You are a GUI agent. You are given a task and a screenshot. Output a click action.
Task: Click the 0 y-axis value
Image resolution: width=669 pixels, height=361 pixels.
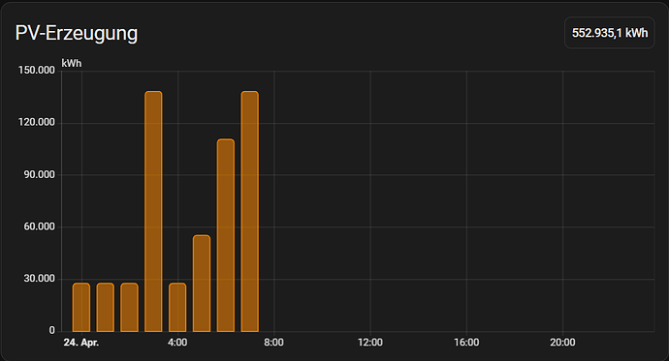tap(52, 330)
